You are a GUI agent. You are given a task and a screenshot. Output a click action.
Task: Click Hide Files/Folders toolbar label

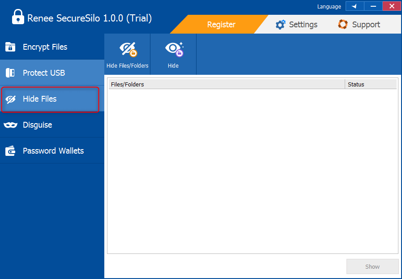point(128,66)
